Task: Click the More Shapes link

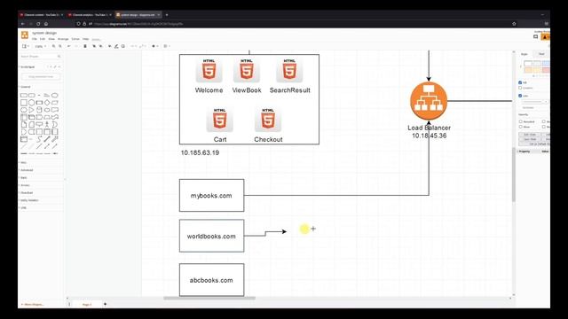Action: [x=34, y=305]
